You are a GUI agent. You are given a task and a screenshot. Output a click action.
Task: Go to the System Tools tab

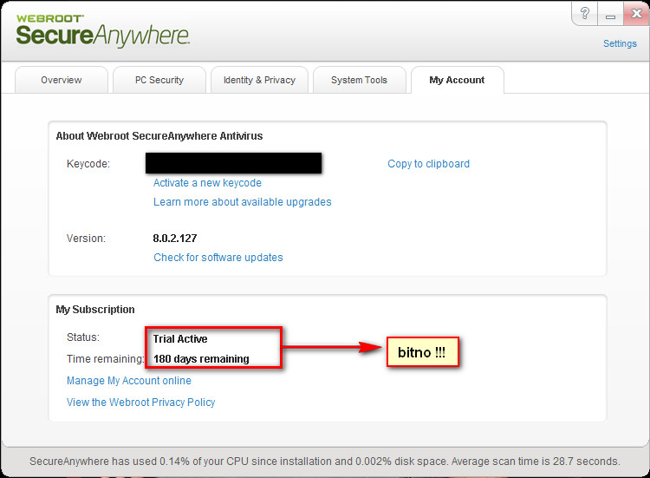coord(359,80)
